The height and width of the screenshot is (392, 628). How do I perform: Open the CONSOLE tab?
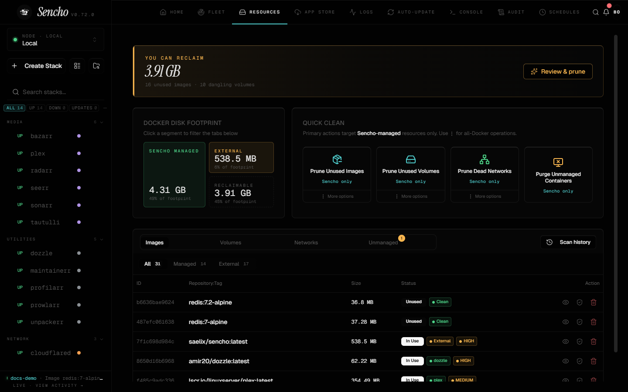click(466, 12)
